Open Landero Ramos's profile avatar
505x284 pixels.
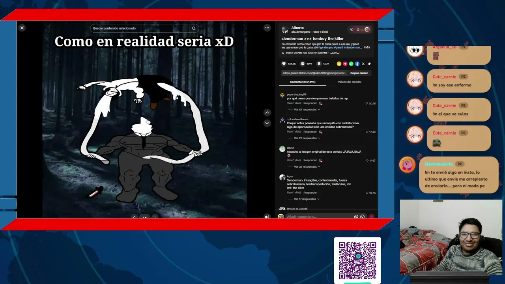[282, 120]
